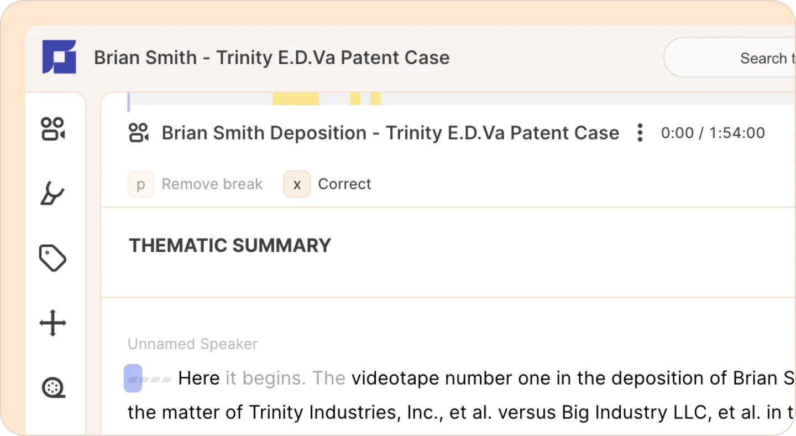Viewport: 796px width, 436px height.
Task: Open the tags panel icon
Action: click(53, 258)
